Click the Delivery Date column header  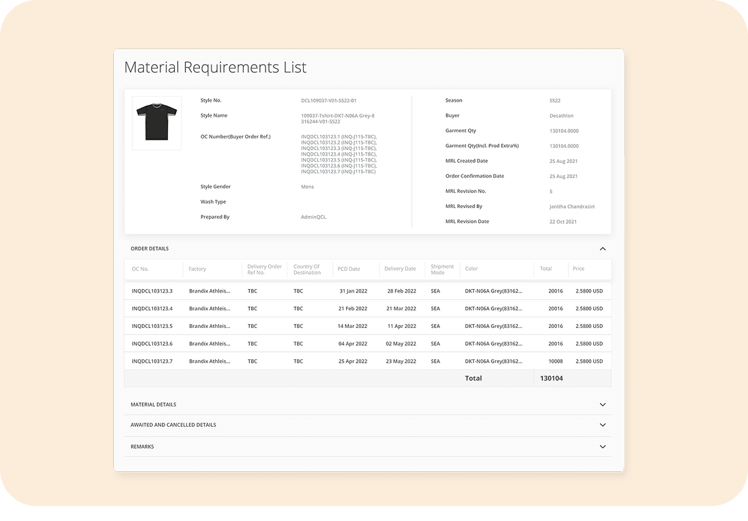click(399, 269)
